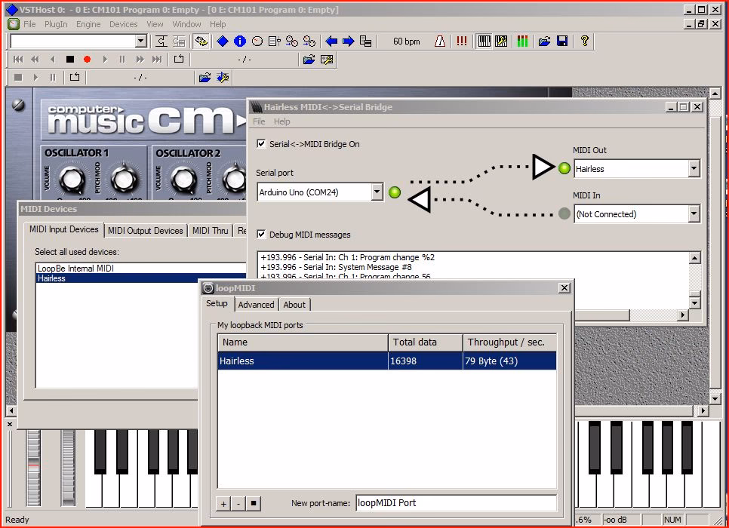Expand the MIDI In Not Connected dropdown
729x528 pixels.
coord(694,213)
